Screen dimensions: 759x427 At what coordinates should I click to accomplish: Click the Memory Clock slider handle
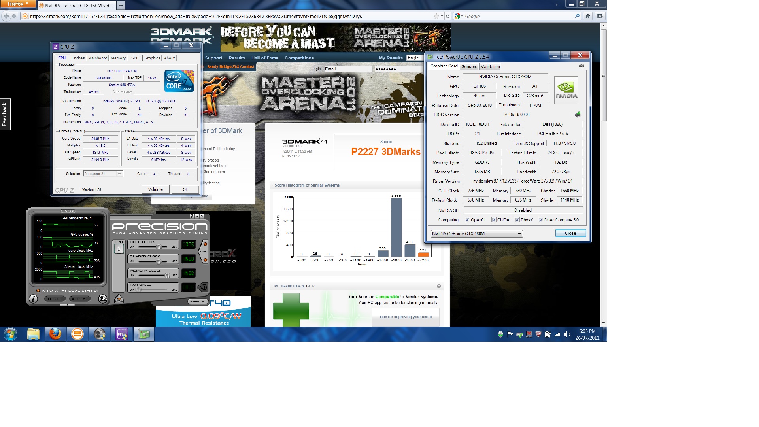[x=168, y=275]
